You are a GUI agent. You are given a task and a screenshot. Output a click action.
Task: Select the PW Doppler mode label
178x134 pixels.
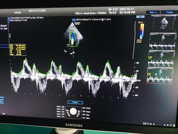tap(74, 19)
